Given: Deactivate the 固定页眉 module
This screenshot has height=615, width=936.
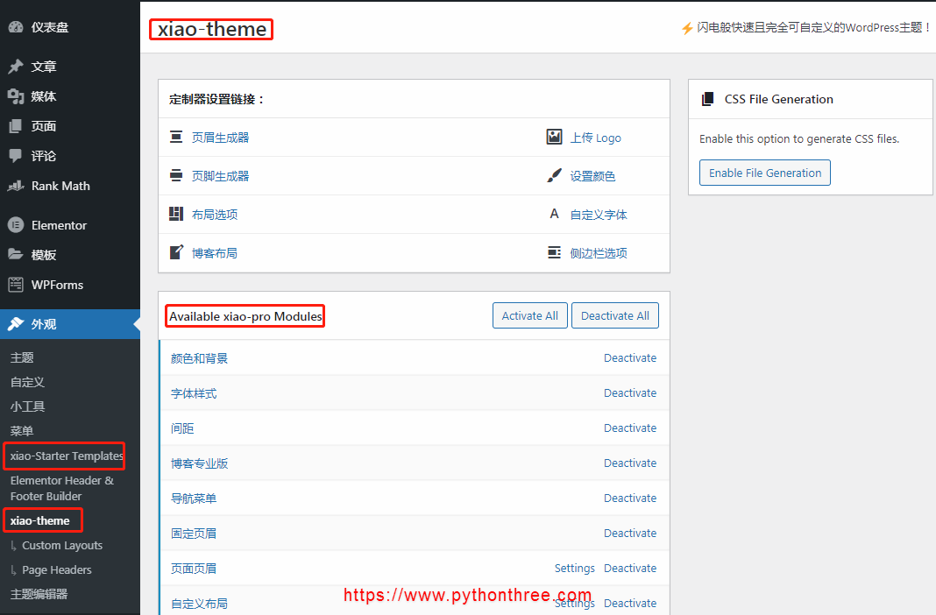Looking at the screenshot, I should coord(630,534).
